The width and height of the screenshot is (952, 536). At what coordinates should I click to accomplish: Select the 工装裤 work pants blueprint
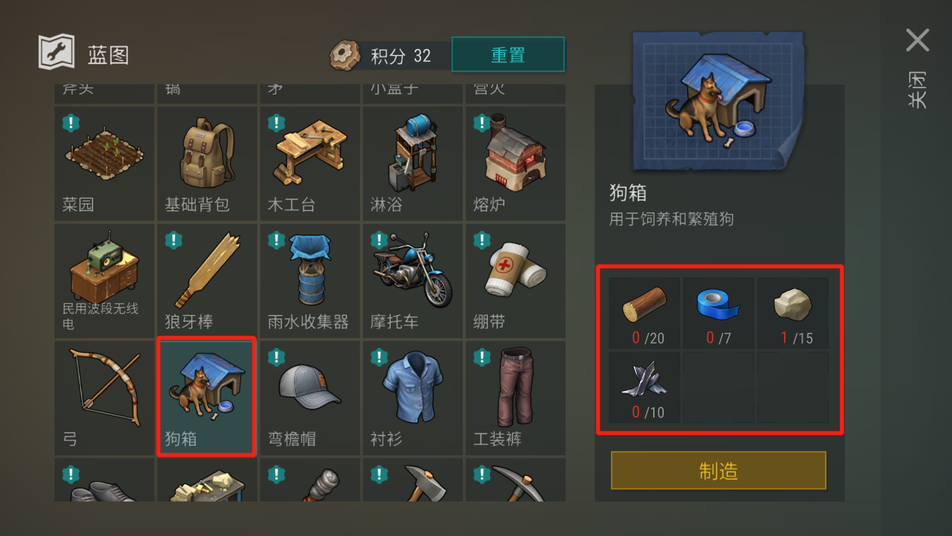click(x=516, y=398)
